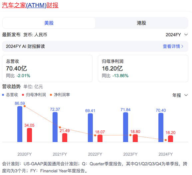Click the 2024FY axis label
192x175 pixels.
(x=166, y=154)
